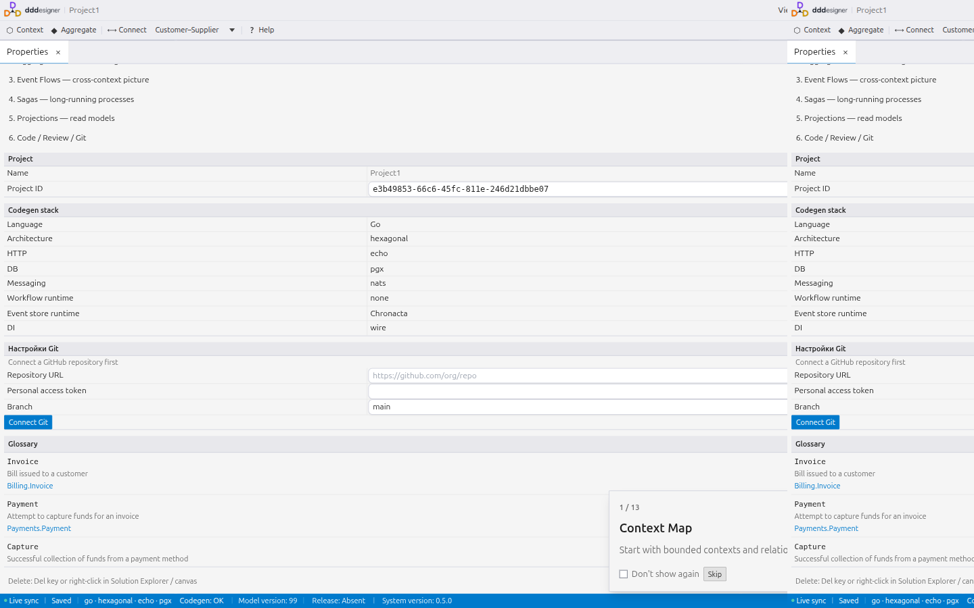Open the Billing.Invoice link in the left window
974x608 pixels.
click(30, 486)
